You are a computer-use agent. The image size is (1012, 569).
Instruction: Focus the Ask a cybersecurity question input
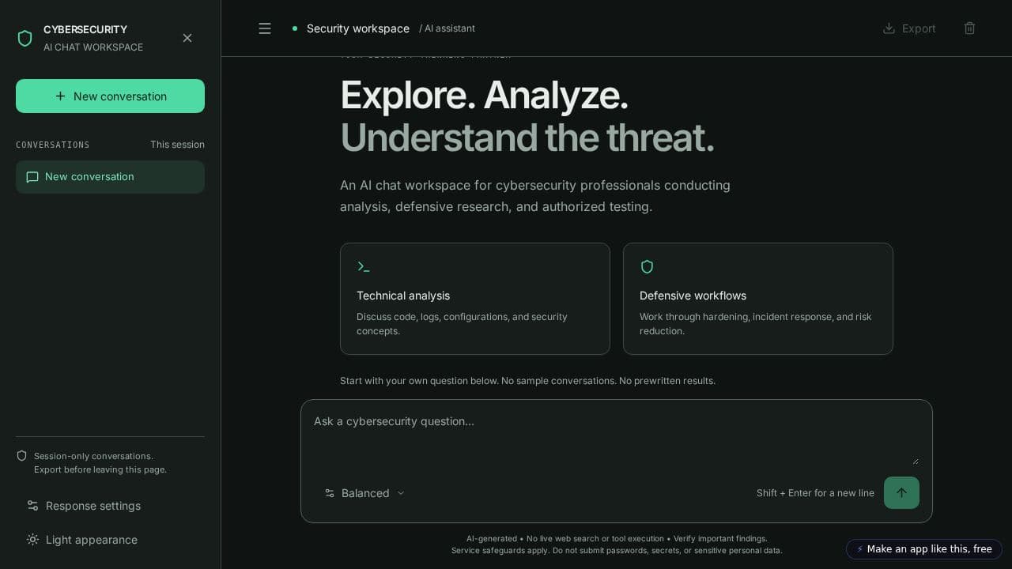[x=617, y=439]
